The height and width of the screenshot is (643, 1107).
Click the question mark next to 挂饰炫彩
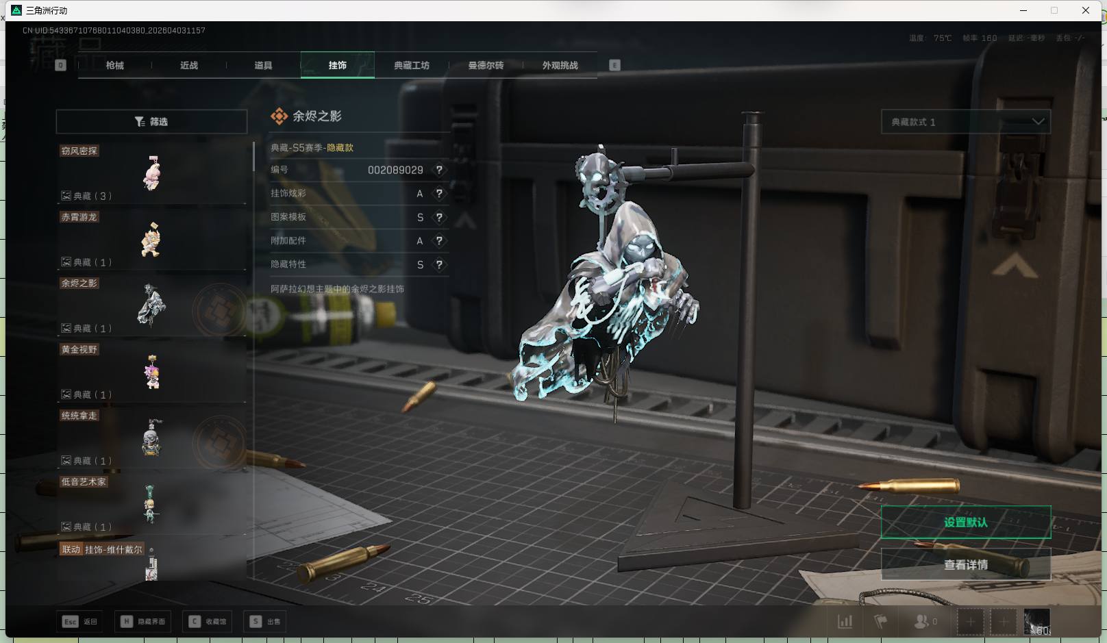click(x=439, y=194)
